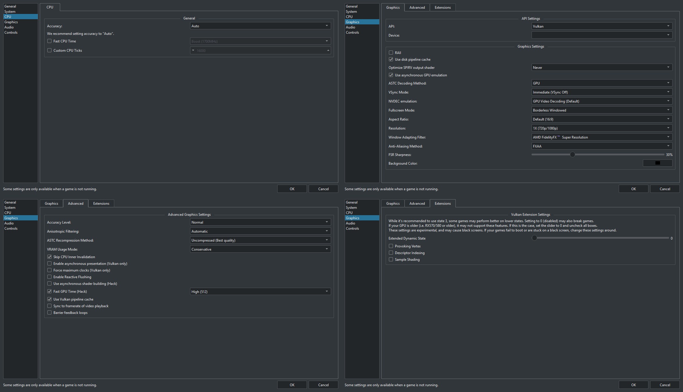Disable Use disk pipeline cache
The width and height of the screenshot is (683, 392).
(x=391, y=60)
